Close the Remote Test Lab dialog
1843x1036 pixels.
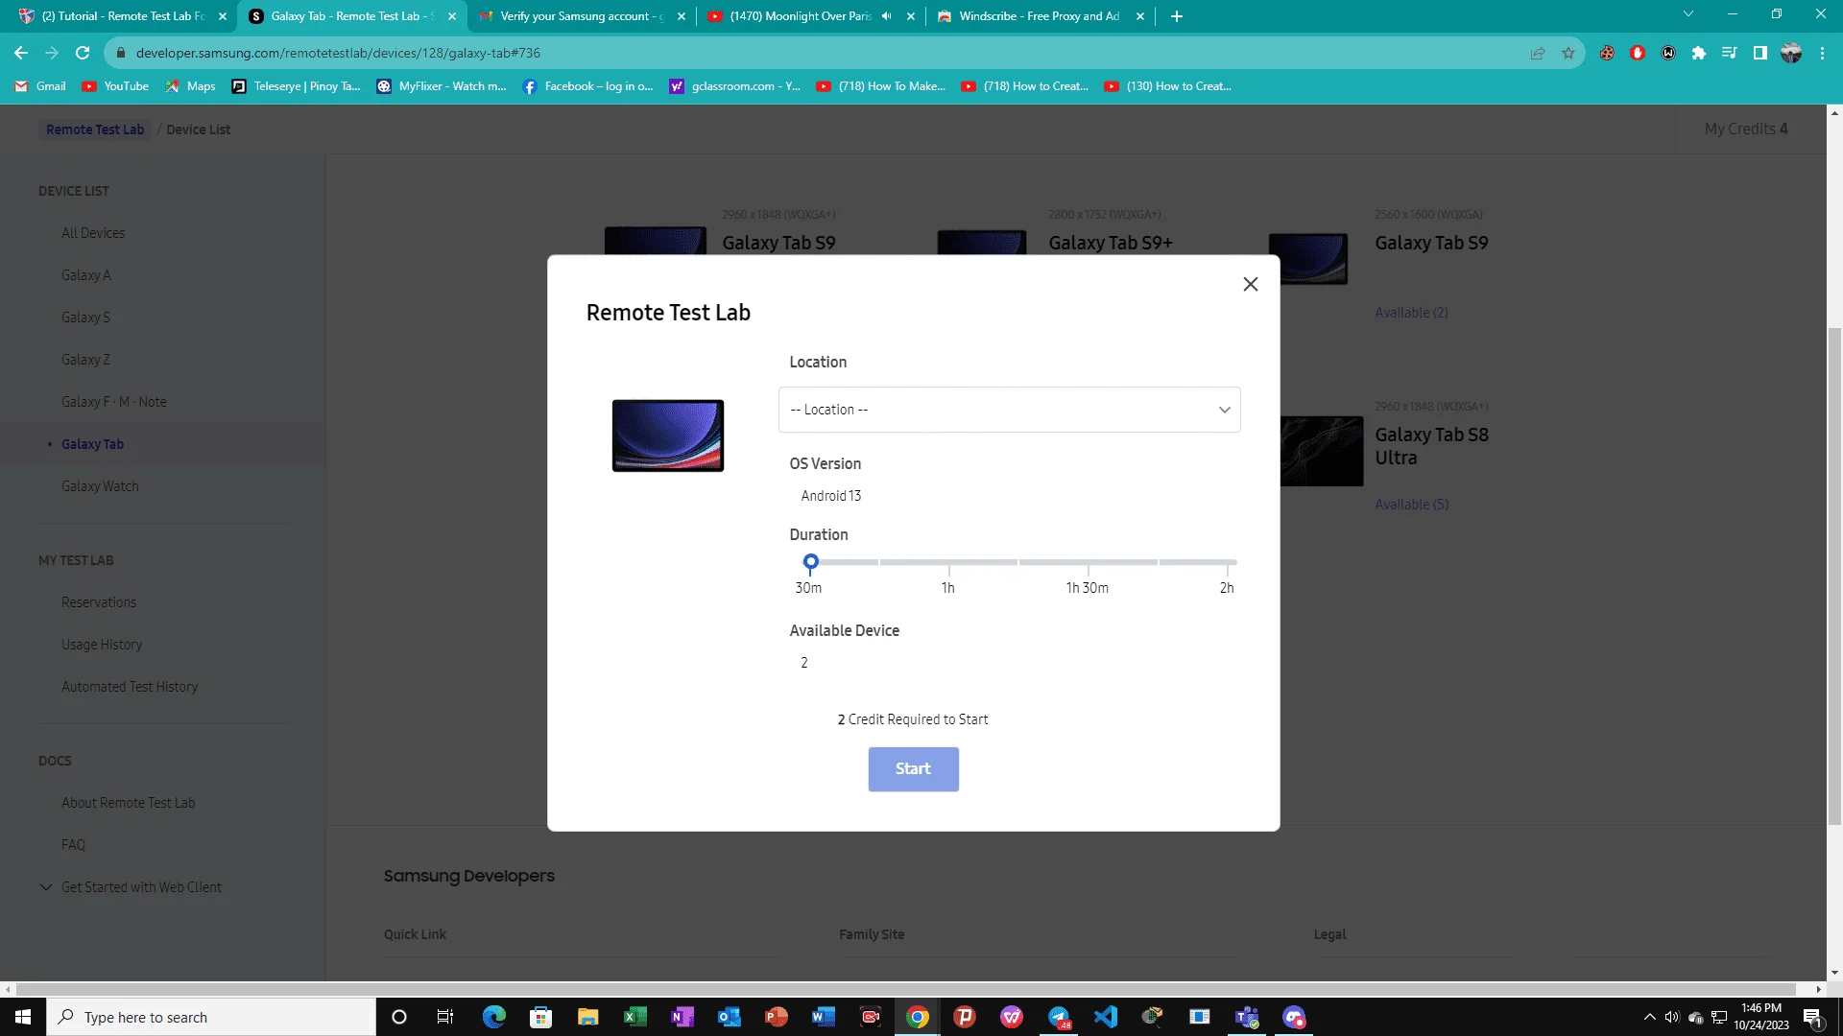pos(1250,284)
